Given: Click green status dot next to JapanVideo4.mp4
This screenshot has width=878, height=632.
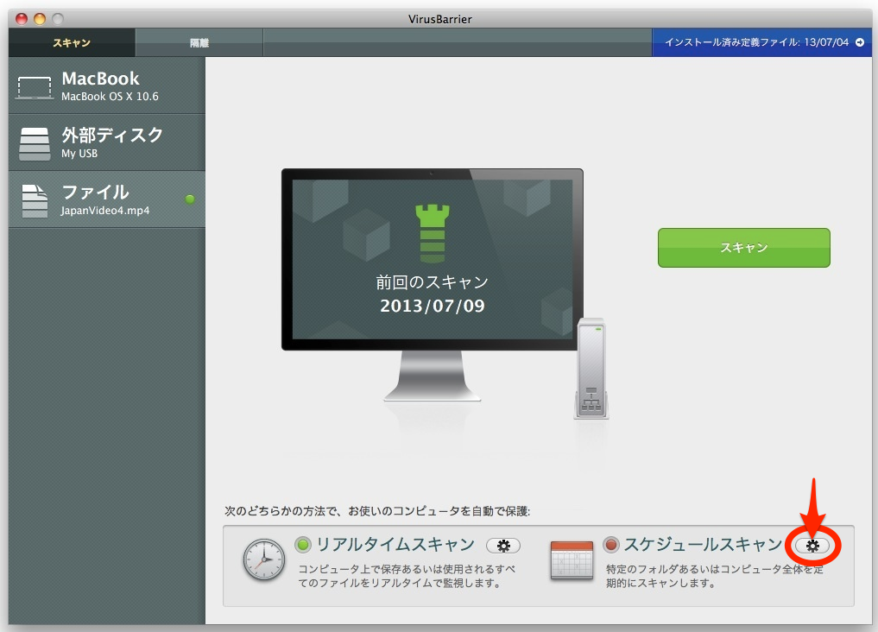Looking at the screenshot, I should click(190, 199).
